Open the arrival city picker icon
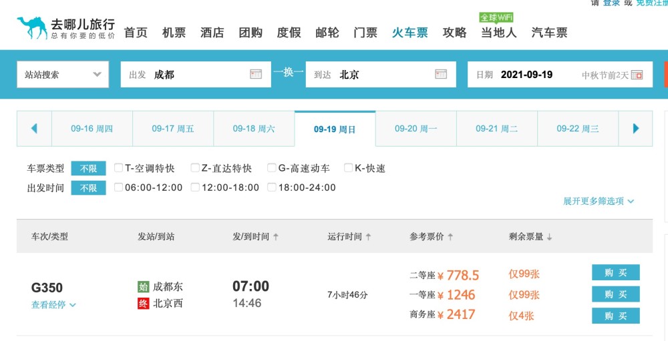 tap(441, 74)
